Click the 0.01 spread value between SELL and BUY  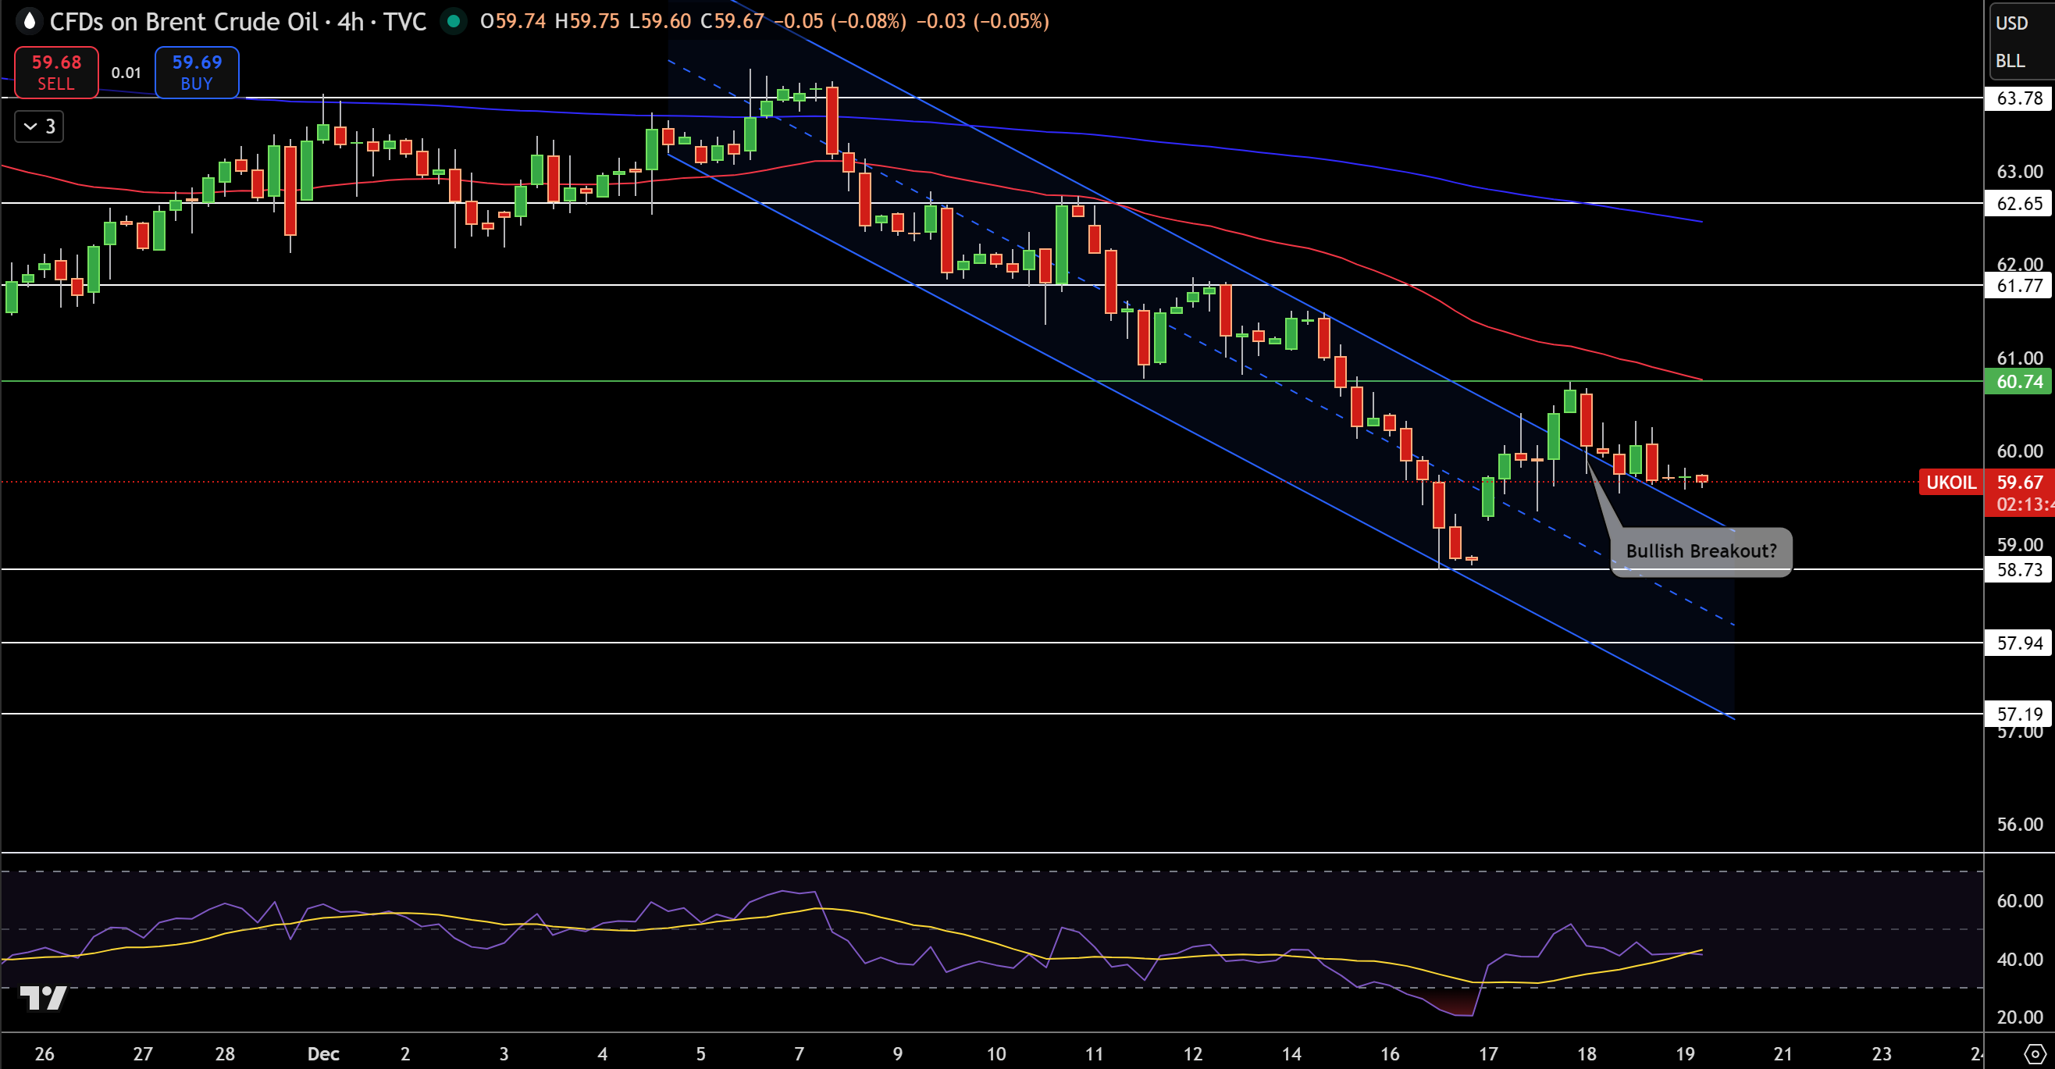[126, 73]
